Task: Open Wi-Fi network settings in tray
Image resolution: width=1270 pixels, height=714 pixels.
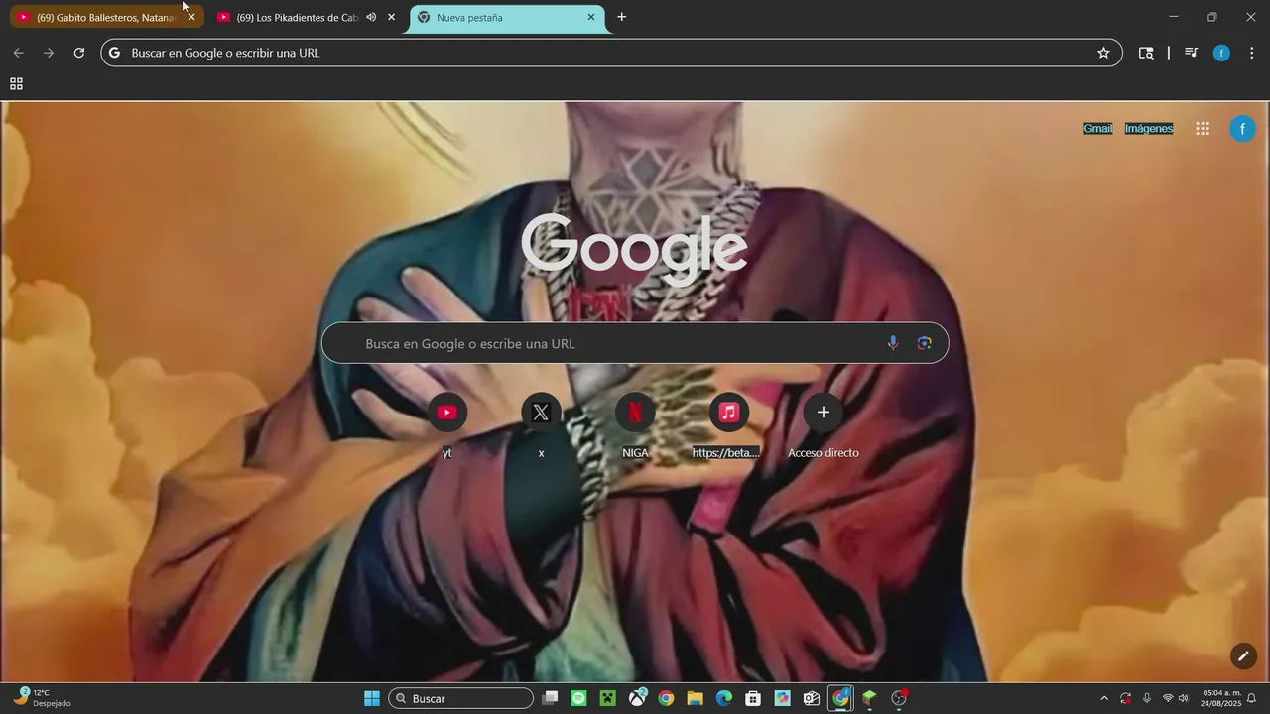Action: tap(1168, 698)
